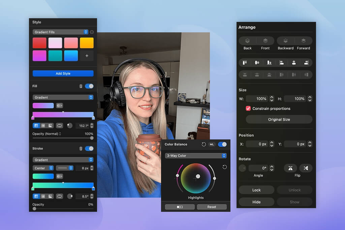
Task: Bring object to Front in Arrange
Action: [x=265, y=41]
